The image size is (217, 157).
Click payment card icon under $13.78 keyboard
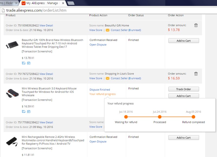29,63
